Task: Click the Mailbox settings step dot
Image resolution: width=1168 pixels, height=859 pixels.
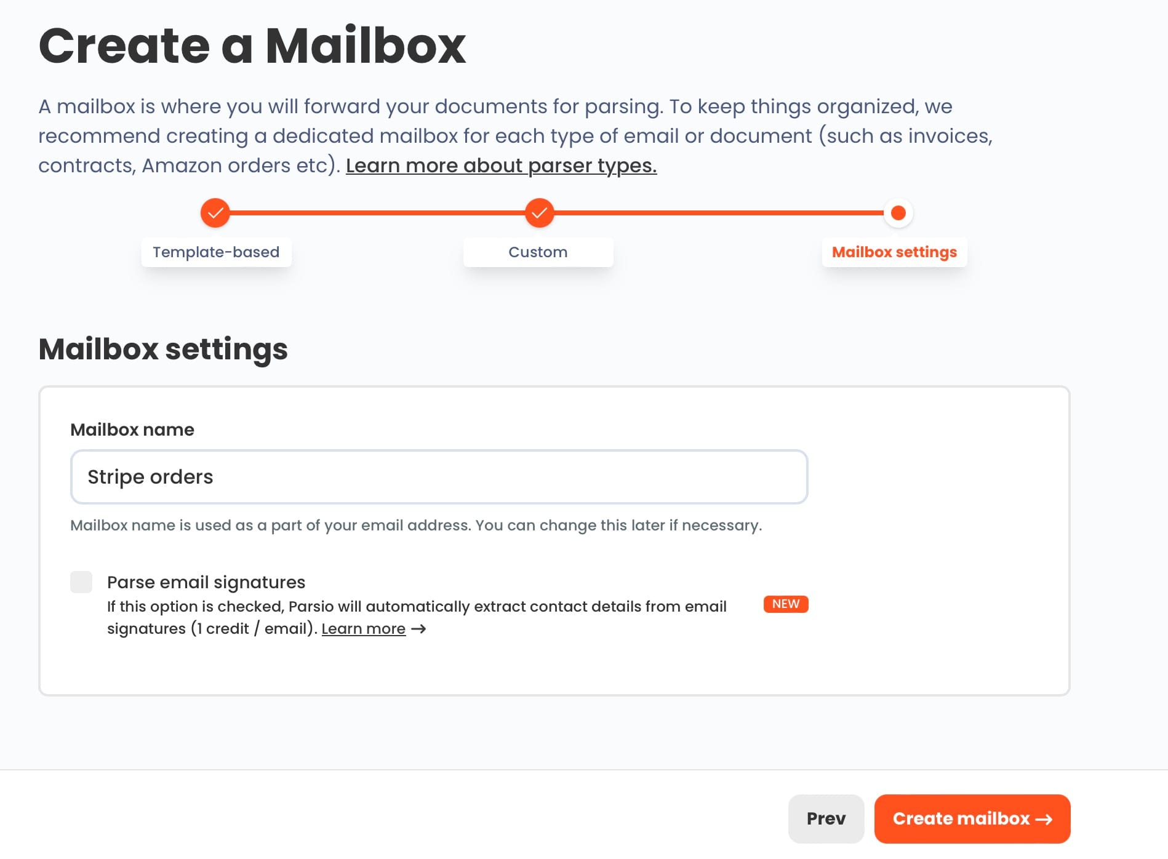Action: 898,213
